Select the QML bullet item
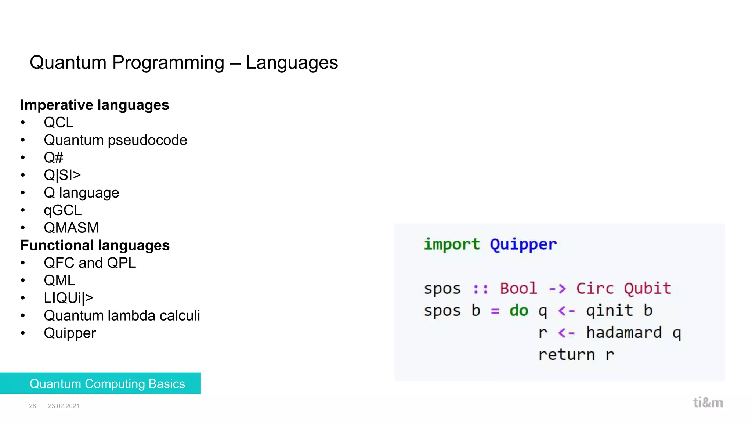 59,281
